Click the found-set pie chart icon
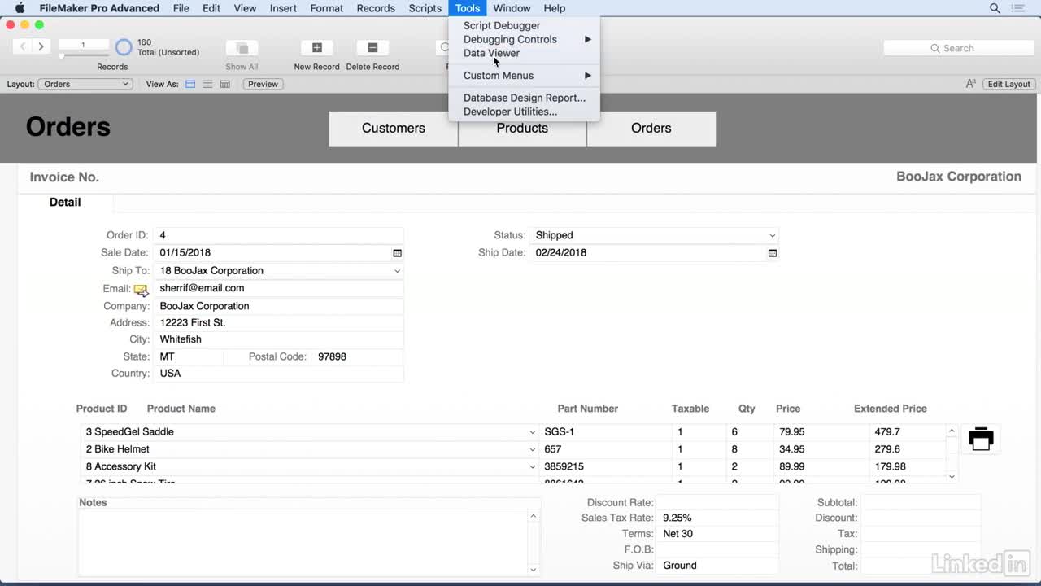This screenshot has height=586, width=1041. click(124, 47)
